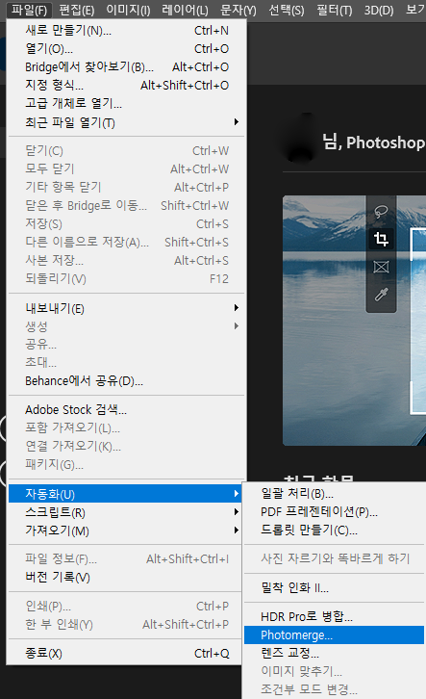The height and width of the screenshot is (699, 426).
Task: Expand 가져오기(M) submenu
Action: click(x=125, y=531)
